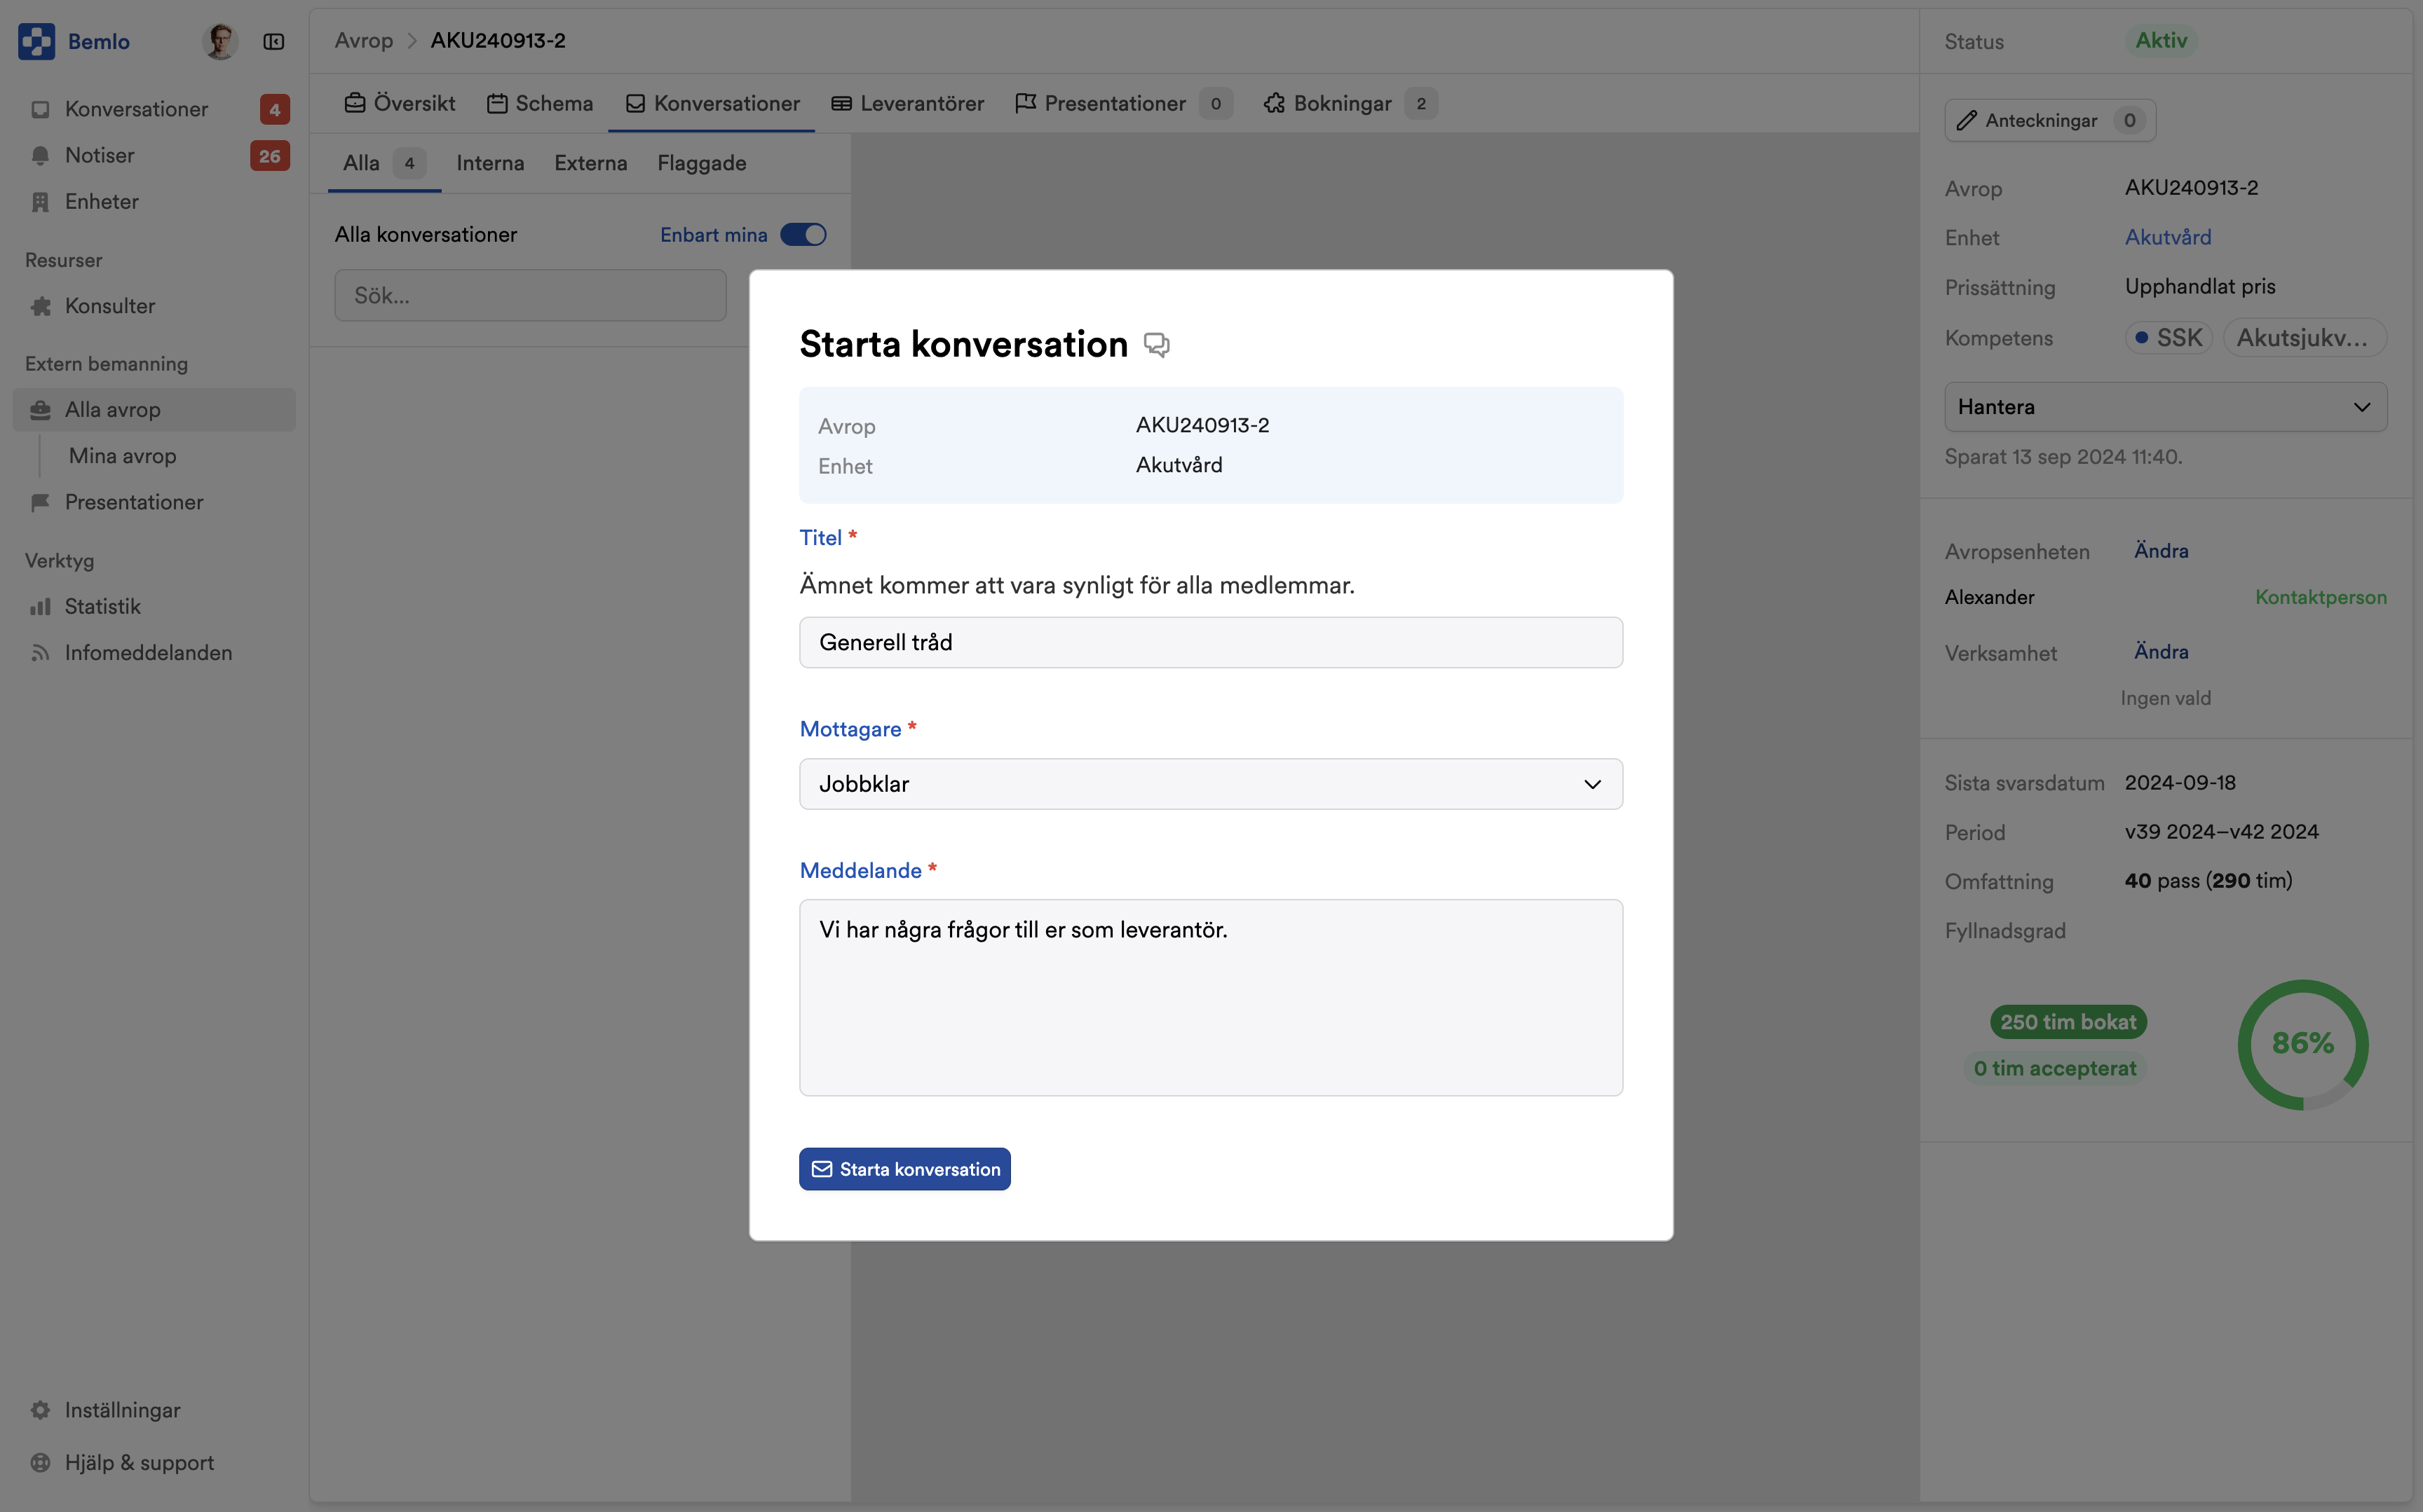Click the Inställningar gear icon
Viewport: 2423px width, 1512px height.
pos(40,1410)
